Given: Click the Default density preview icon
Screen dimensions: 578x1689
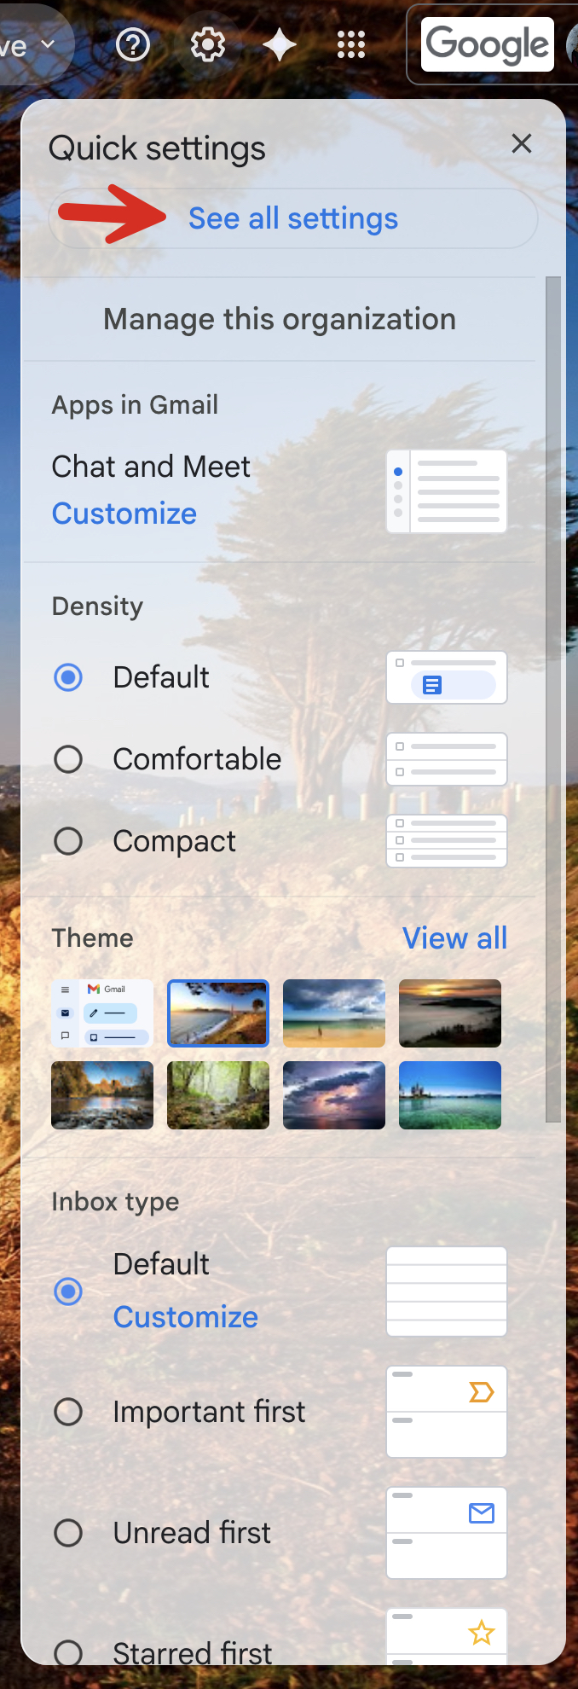Looking at the screenshot, I should (447, 677).
